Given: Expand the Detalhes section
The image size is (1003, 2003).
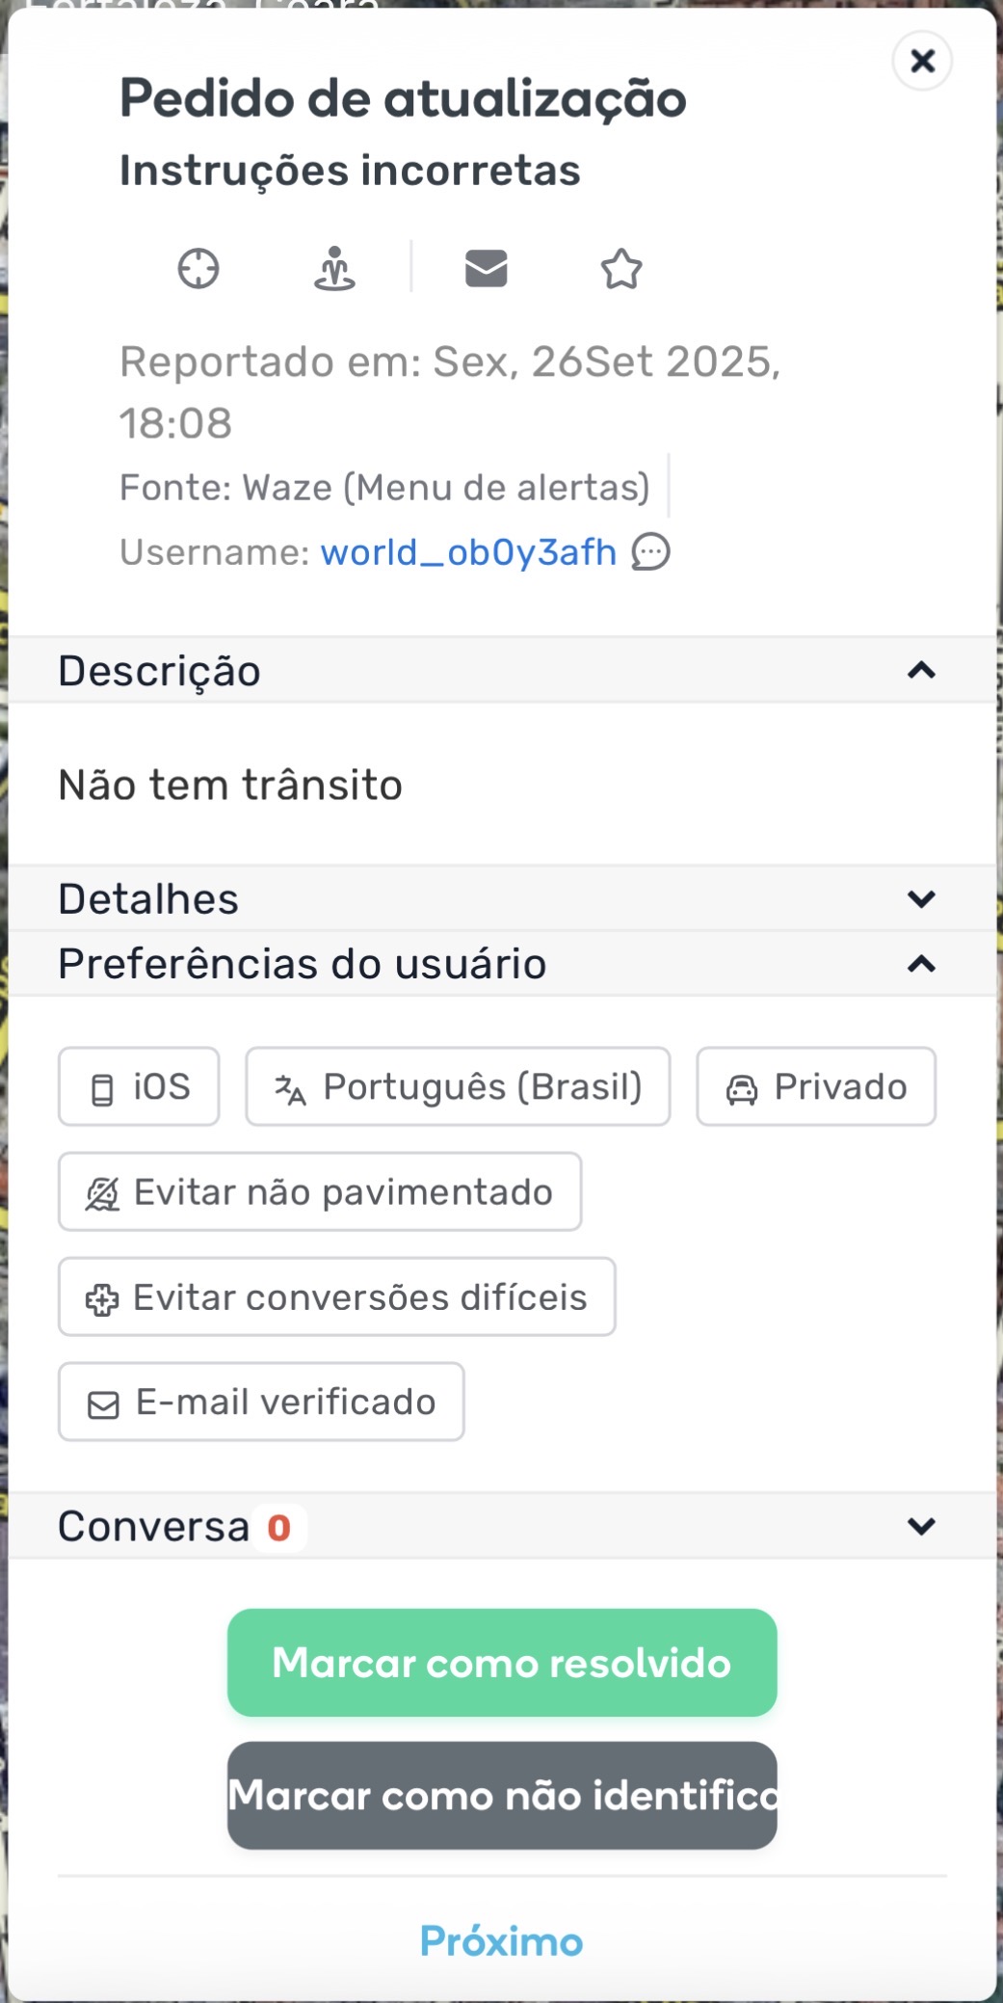Looking at the screenshot, I should tap(921, 899).
